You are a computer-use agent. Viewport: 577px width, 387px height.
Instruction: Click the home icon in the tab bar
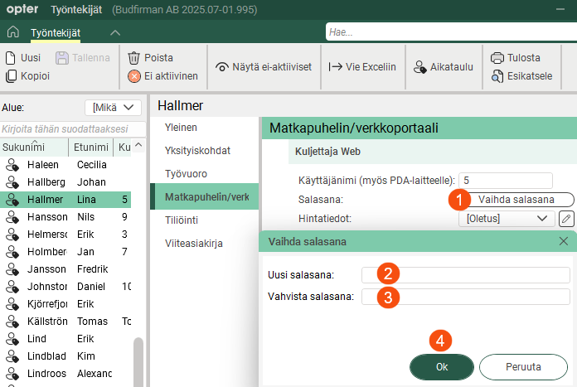[12, 32]
